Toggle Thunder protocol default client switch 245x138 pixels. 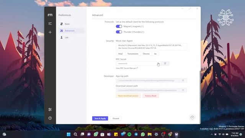point(119,32)
